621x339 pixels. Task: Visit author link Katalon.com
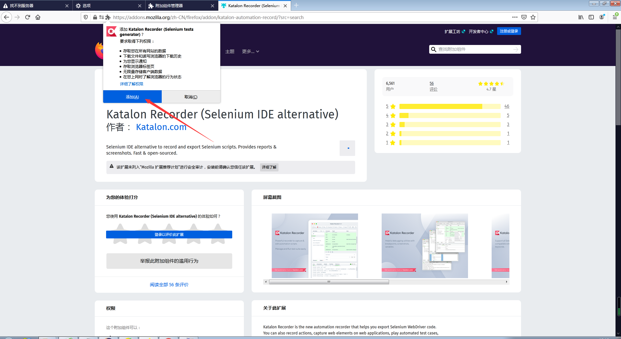coord(161,127)
